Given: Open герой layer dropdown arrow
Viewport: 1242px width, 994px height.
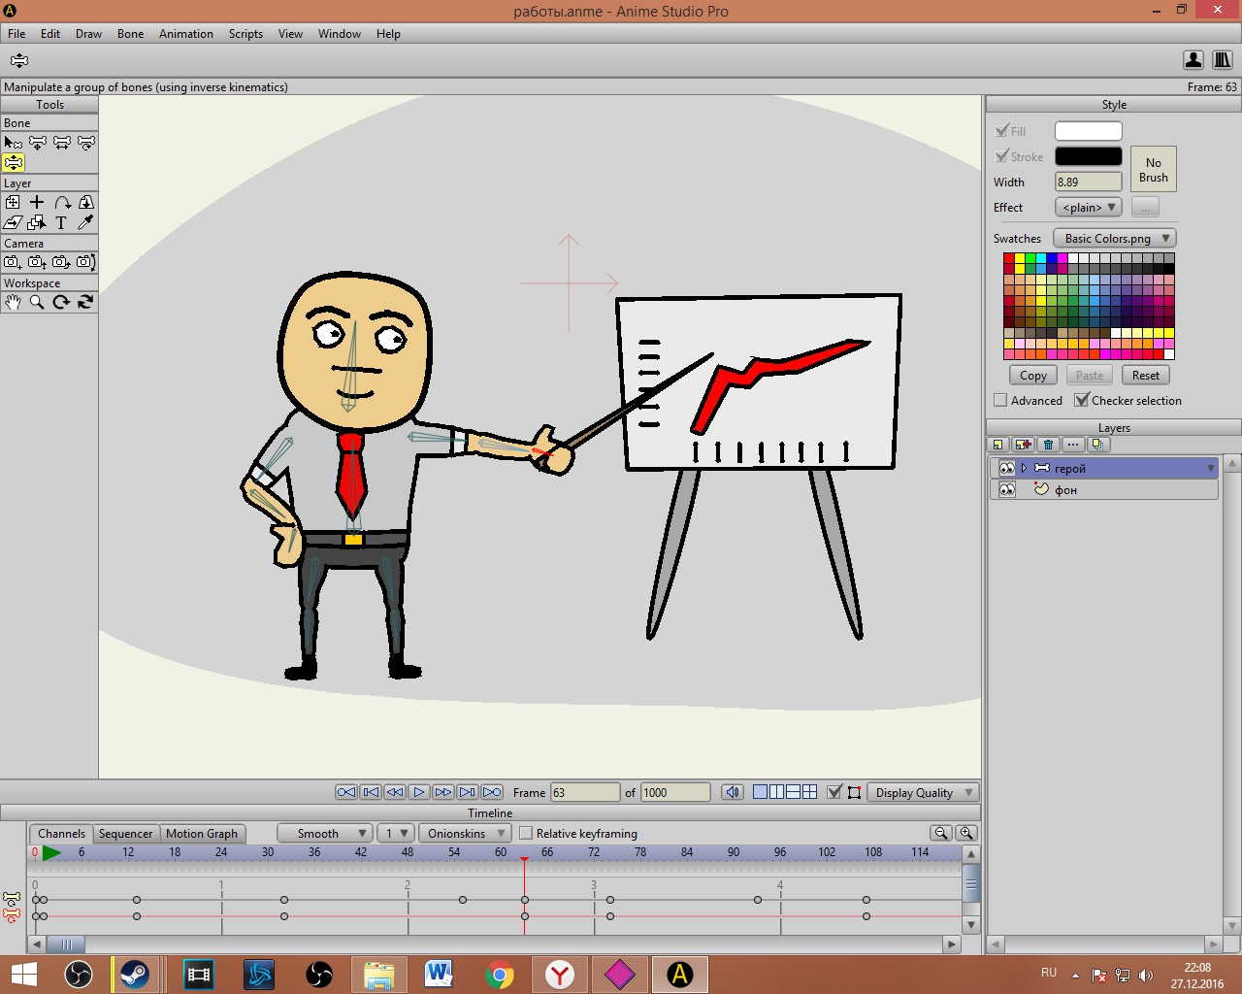Looking at the screenshot, I should 1210,468.
